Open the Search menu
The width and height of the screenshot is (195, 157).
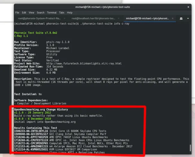click(40, 13)
